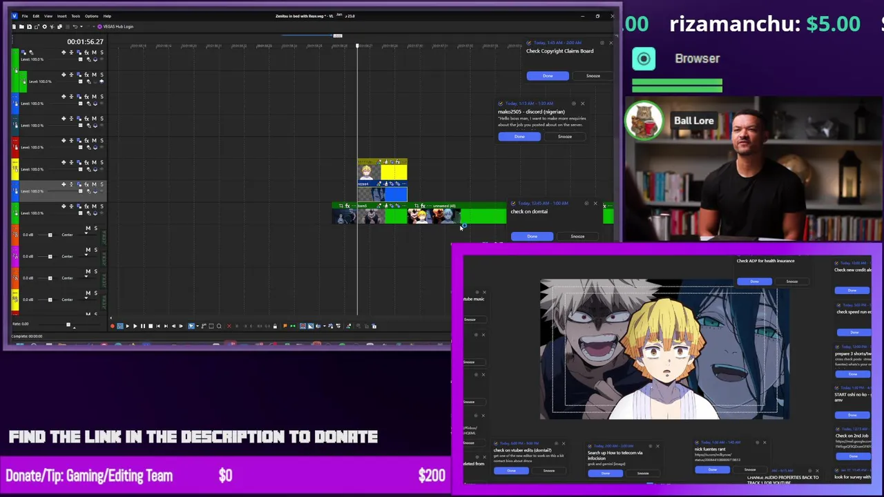Screen dimensions: 884x497
Task: Expand the Redo history dropdown arrow
Action: click(x=94, y=26)
